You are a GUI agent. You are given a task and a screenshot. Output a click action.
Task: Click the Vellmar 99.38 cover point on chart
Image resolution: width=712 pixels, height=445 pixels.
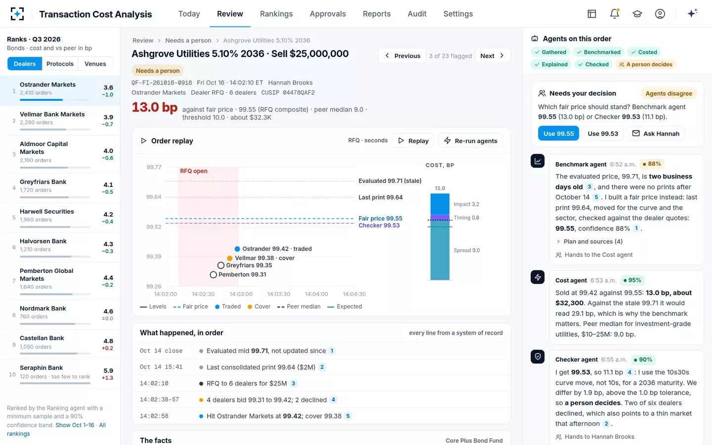click(230, 258)
